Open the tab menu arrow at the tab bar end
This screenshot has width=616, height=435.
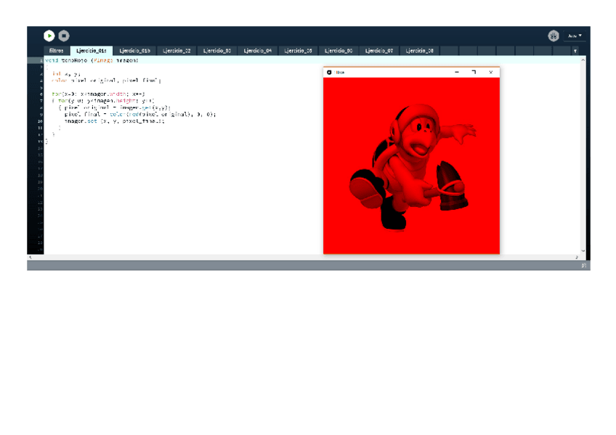575,51
